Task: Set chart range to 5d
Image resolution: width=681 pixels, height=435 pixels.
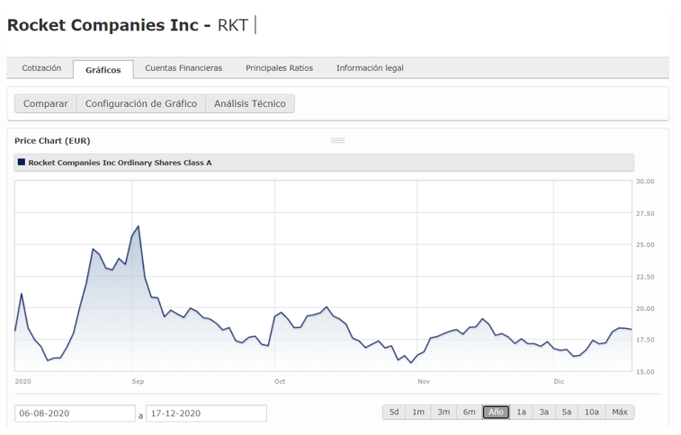Action: tap(394, 413)
